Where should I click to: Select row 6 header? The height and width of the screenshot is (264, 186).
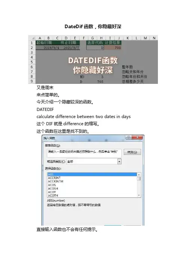click(x=32, y=67)
